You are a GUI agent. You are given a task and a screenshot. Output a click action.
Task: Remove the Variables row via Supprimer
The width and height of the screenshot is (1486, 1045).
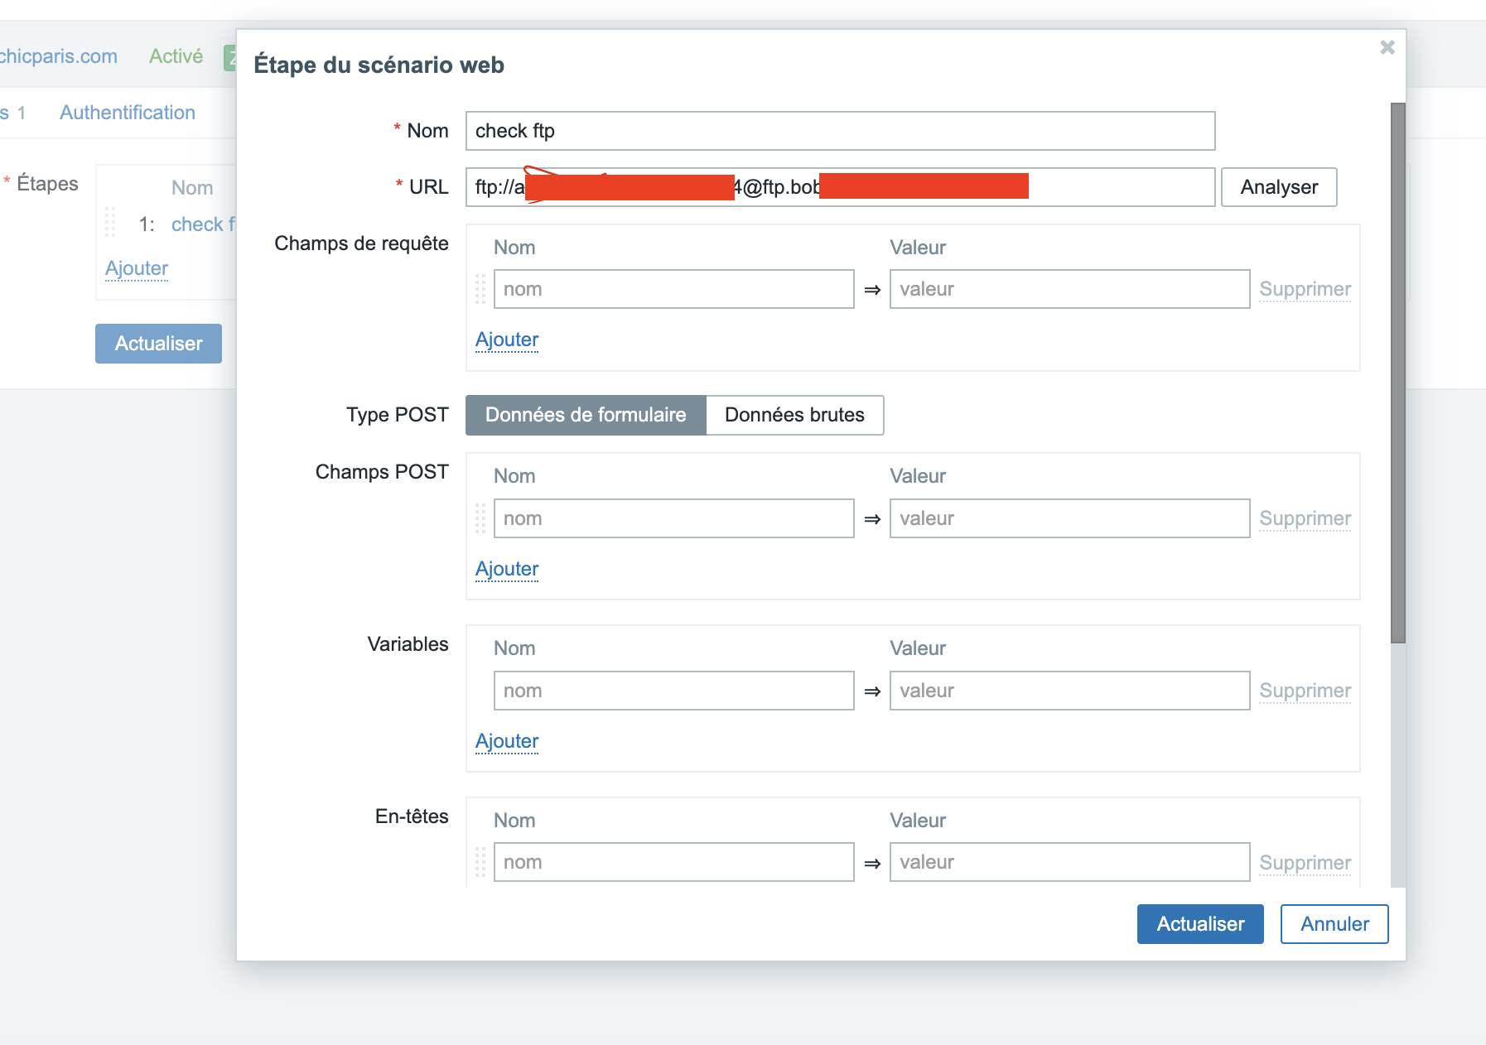[x=1305, y=691]
